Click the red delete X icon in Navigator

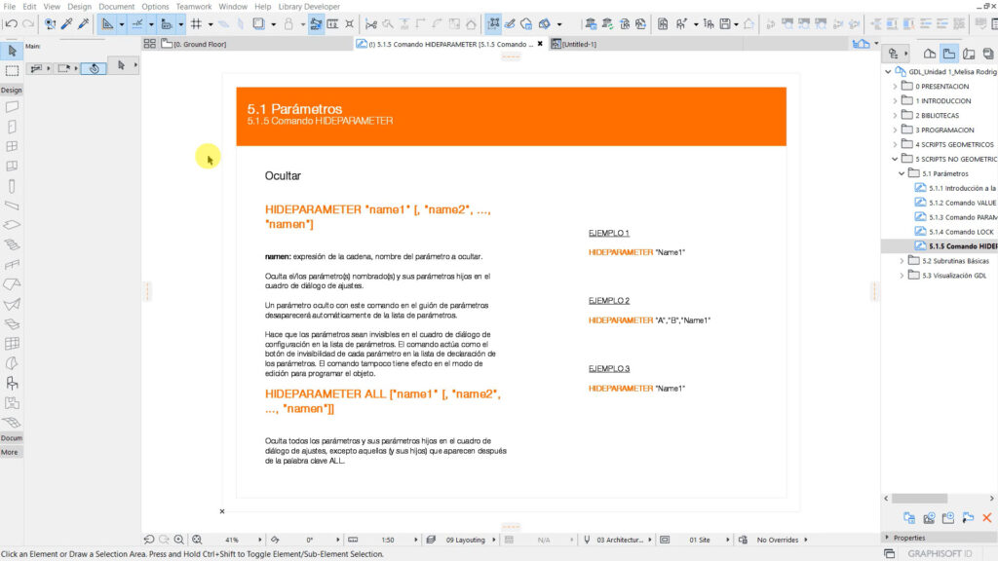coord(987,518)
